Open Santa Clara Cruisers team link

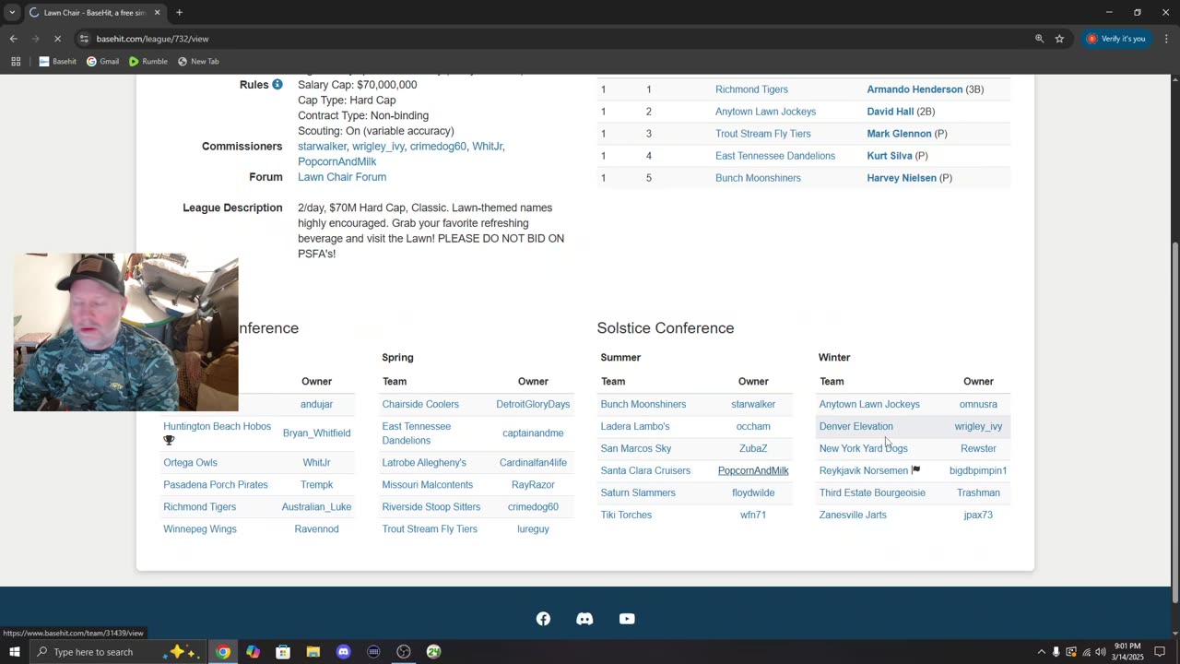coord(645,470)
